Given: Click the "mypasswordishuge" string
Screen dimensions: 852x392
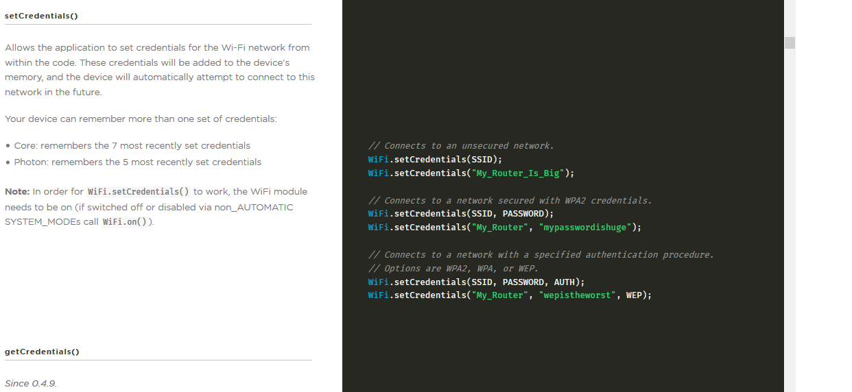Looking at the screenshot, I should (x=585, y=227).
